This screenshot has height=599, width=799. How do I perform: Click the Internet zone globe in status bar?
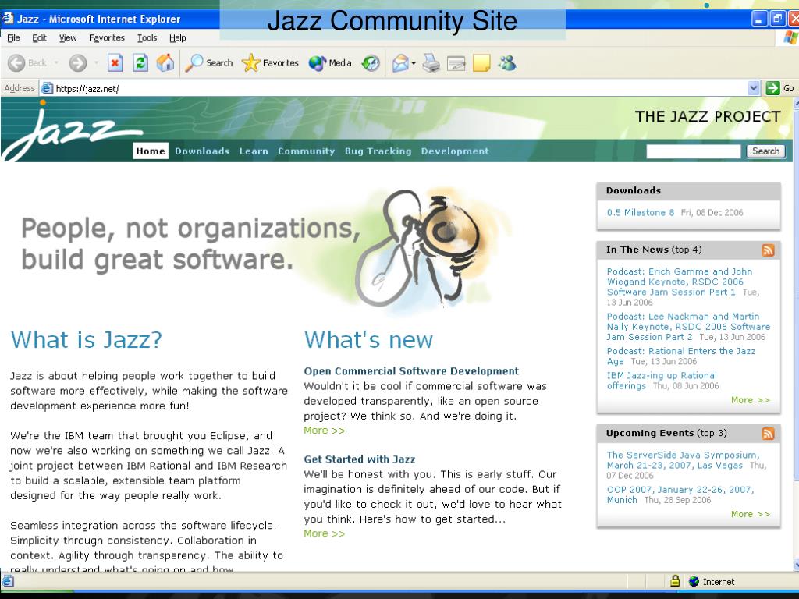(x=694, y=581)
